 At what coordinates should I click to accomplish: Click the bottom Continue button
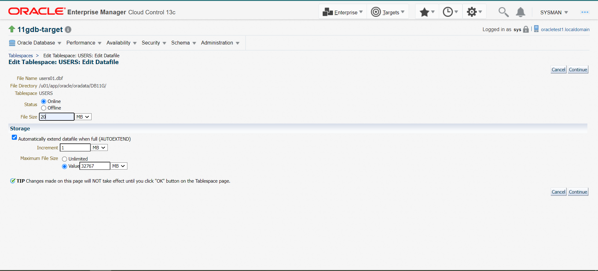578,192
